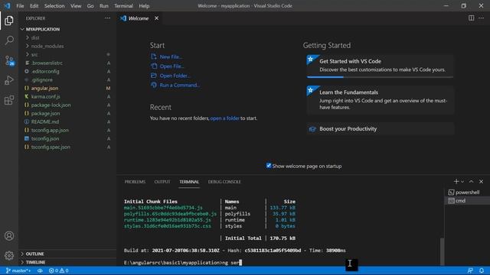Open the Search view icon
The image size is (490, 275).
[9, 40]
